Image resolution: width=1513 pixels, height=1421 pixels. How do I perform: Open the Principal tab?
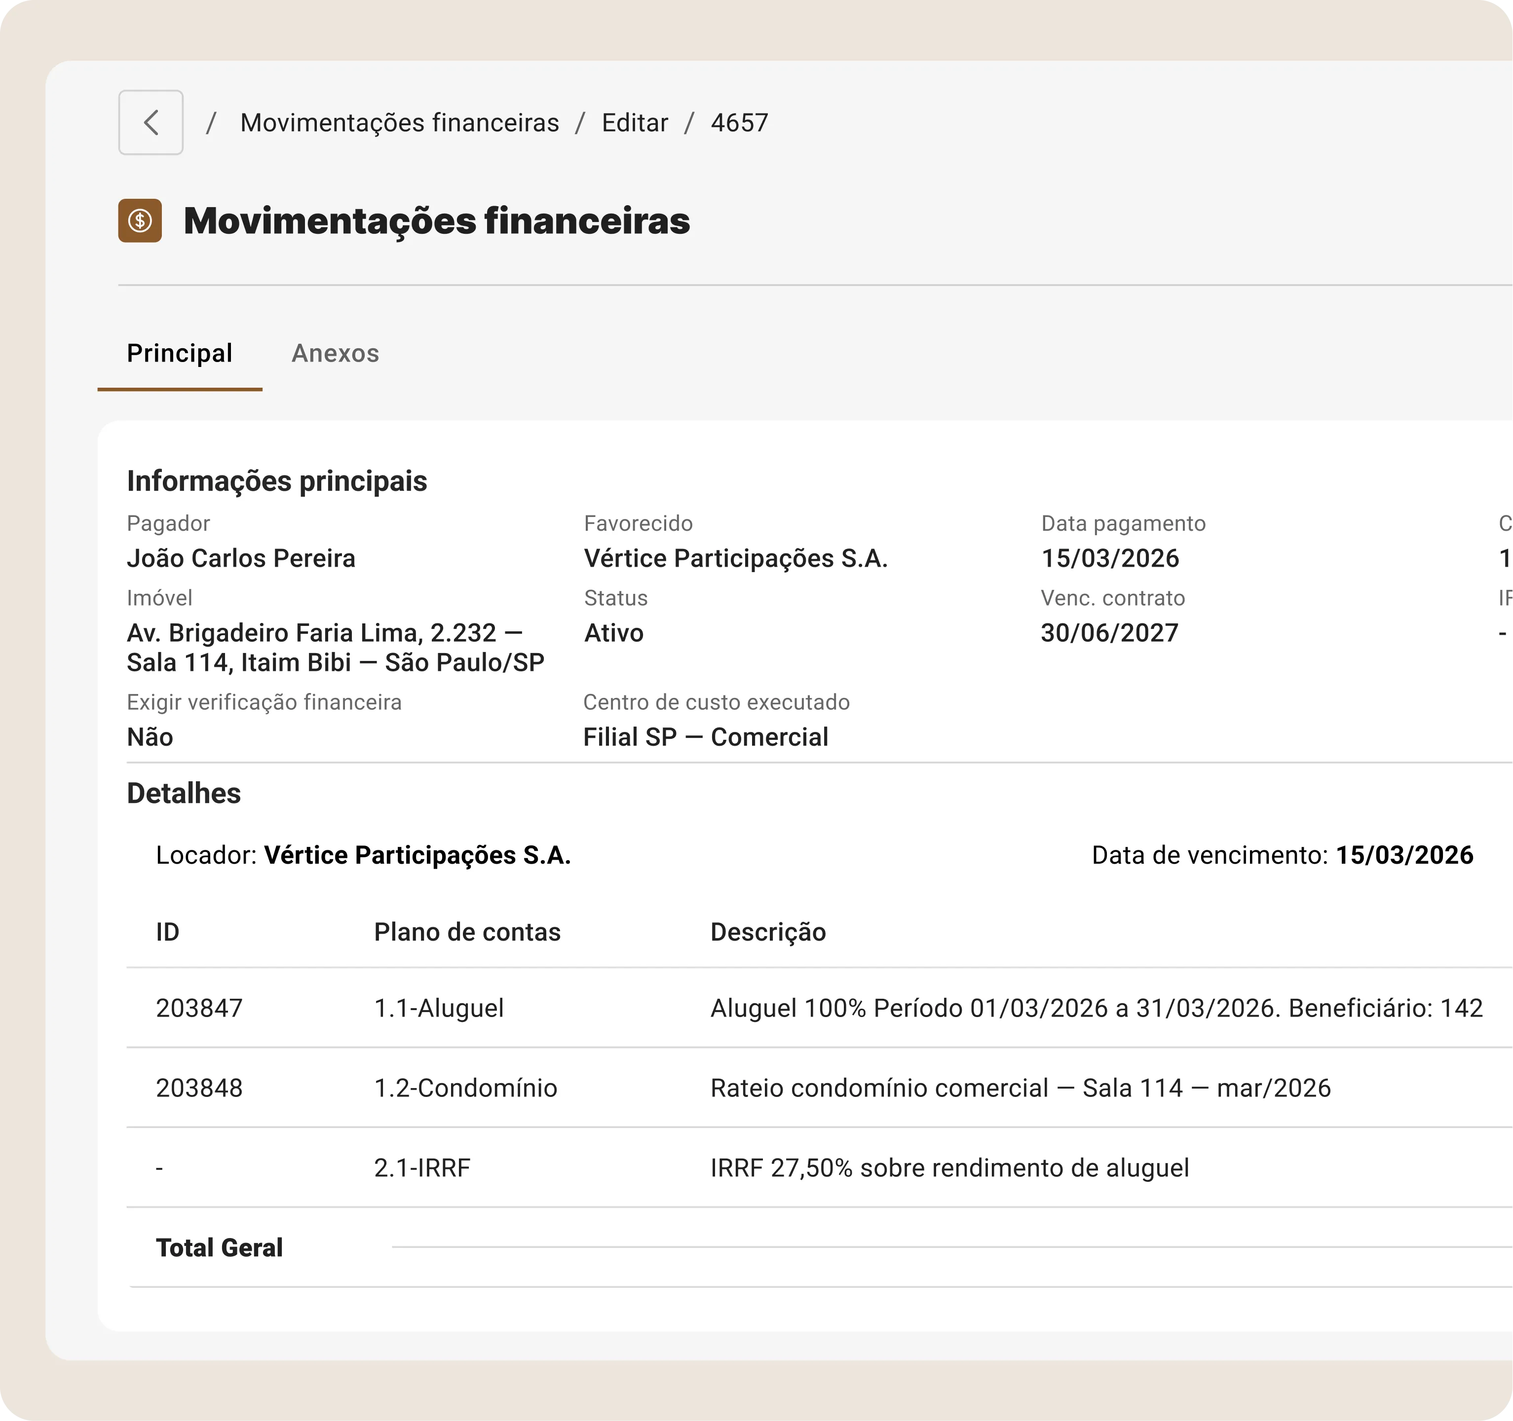(180, 353)
